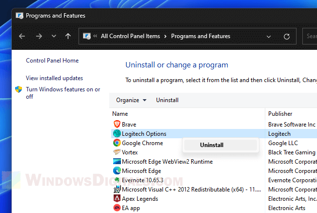317x213 pixels.
Task: Click the Visual C++ 2012 Redistributable icon
Action: point(117,189)
